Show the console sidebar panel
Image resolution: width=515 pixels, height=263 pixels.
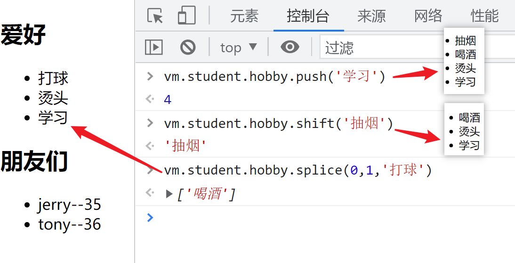tap(153, 47)
